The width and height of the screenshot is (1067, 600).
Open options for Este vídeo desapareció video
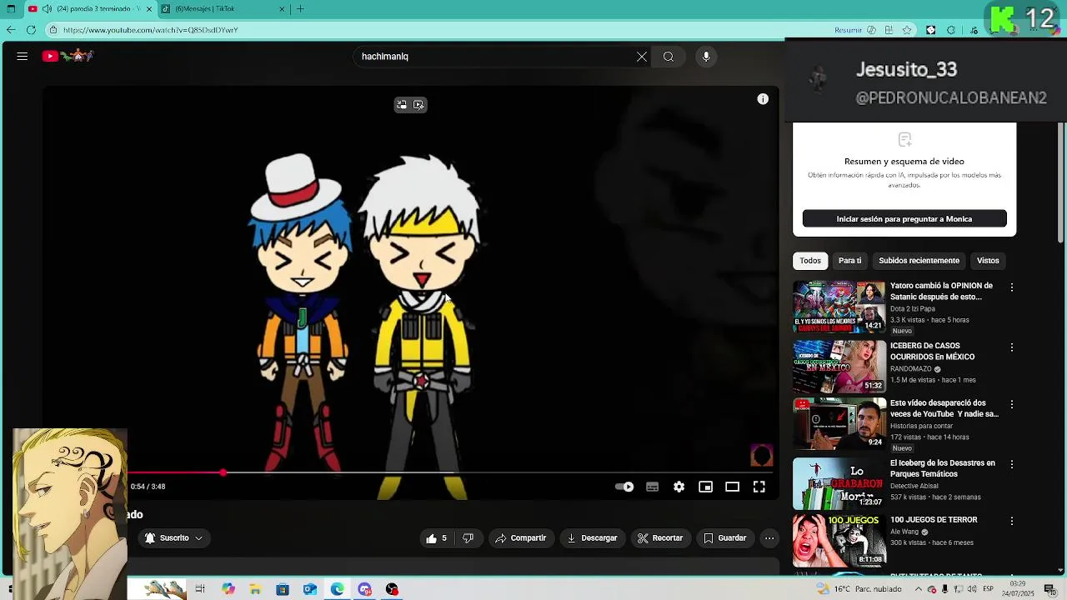[1012, 404]
